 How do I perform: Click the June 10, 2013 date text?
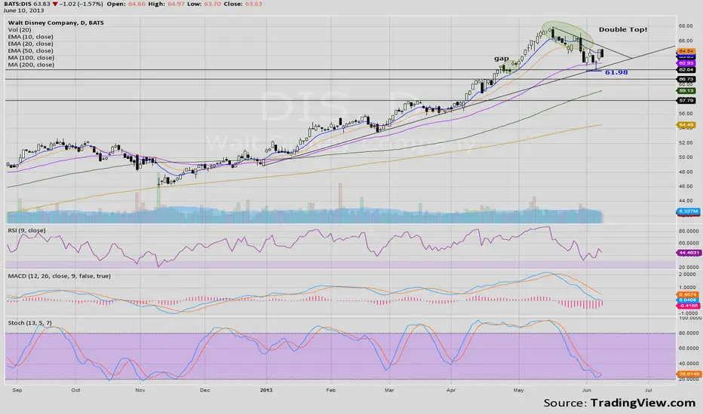point(24,11)
